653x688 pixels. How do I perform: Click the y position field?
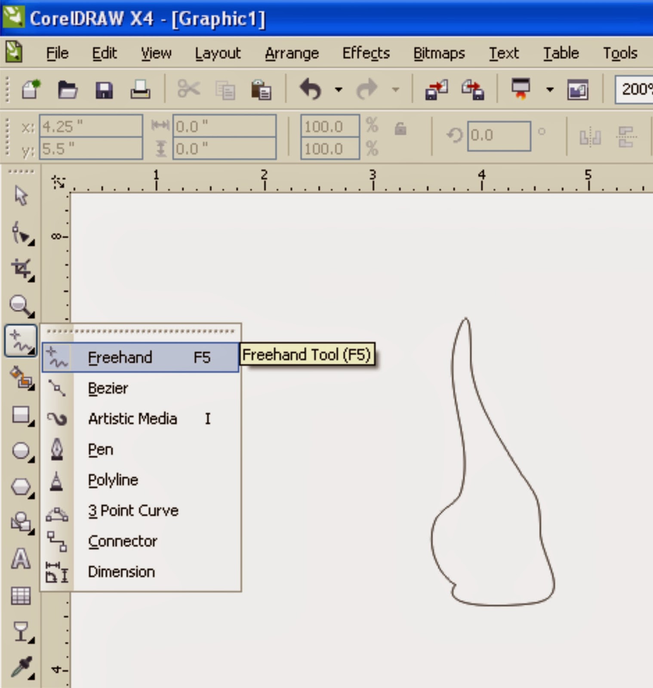pos(91,148)
